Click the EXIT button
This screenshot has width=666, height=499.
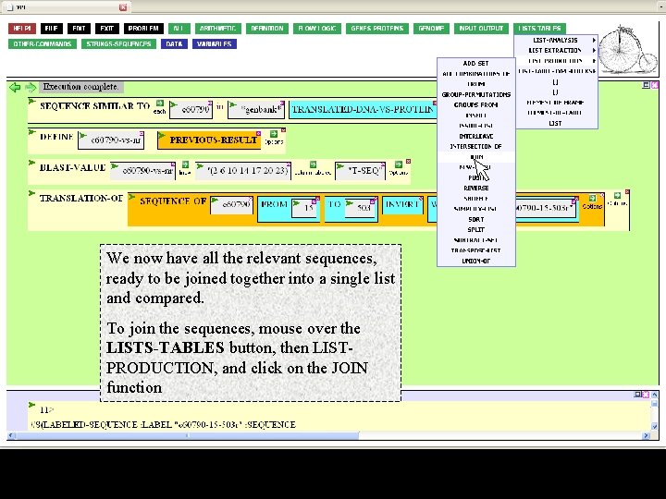pyautogui.click(x=107, y=29)
